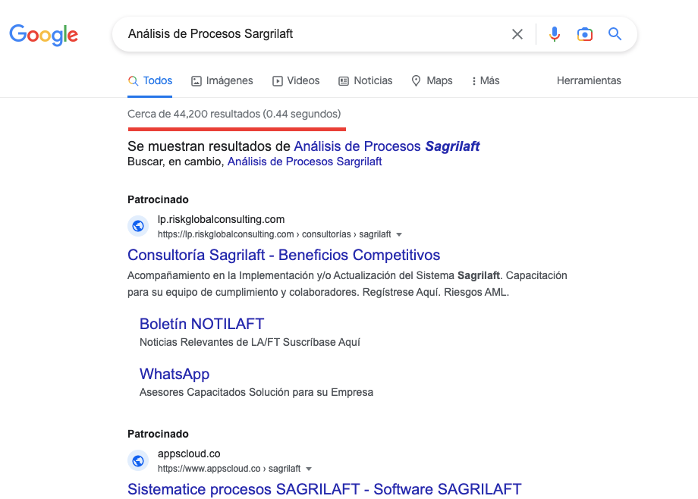
Task: Click the globe icon beside appscloud.co
Action: coord(138,460)
